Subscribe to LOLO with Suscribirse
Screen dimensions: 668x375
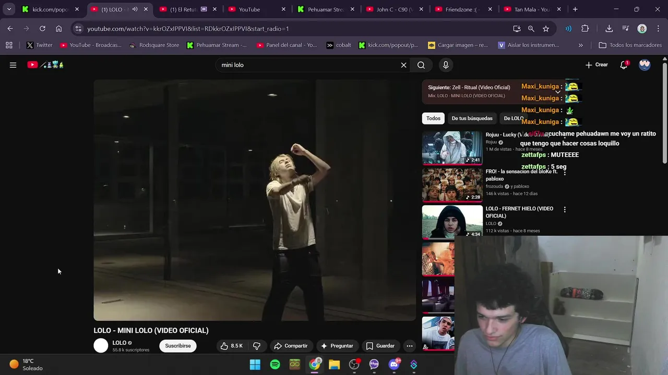[178, 346]
